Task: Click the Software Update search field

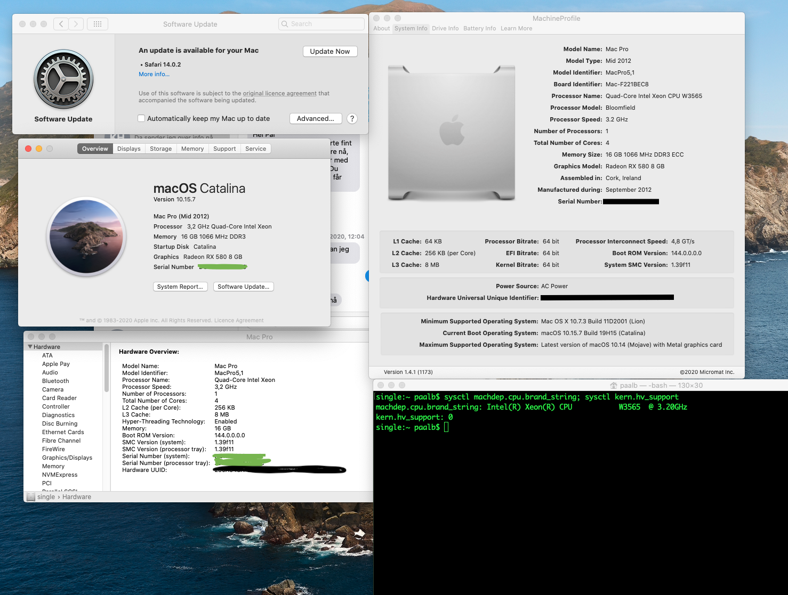Action: coord(321,24)
